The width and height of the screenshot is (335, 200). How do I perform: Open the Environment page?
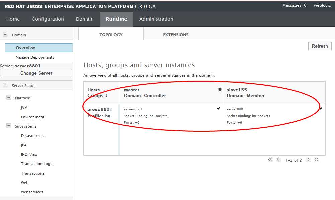tap(32, 117)
